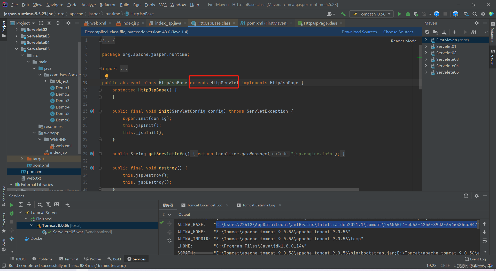This screenshot has width=496, height=271.
Task: Open Project panel options gear
Action: [x=68, y=23]
